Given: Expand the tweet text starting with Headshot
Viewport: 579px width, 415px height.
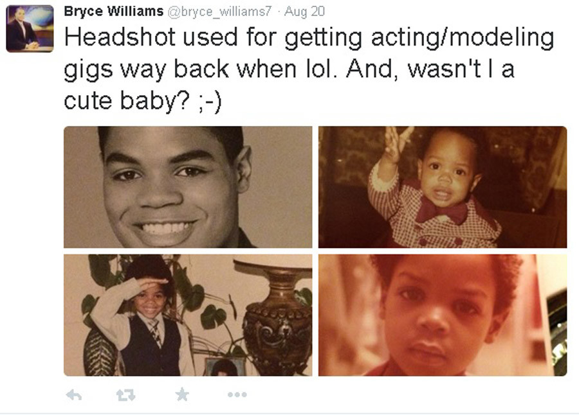Looking at the screenshot, I should pyautogui.click(x=309, y=69).
